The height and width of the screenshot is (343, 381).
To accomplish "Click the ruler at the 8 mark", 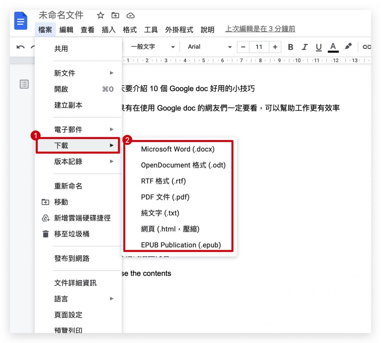I will (x=260, y=60).
